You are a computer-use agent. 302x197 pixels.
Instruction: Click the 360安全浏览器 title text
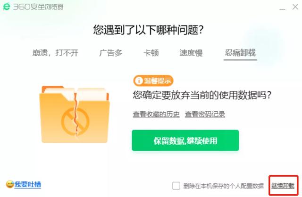coord(38,7)
